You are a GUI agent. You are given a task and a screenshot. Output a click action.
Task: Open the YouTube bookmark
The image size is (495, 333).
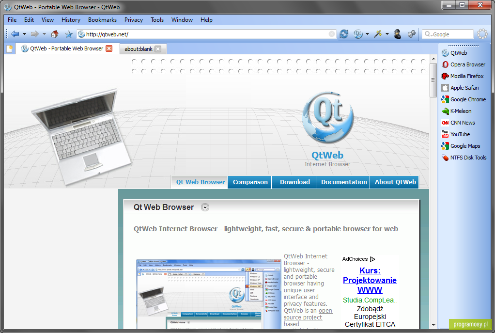click(x=456, y=134)
